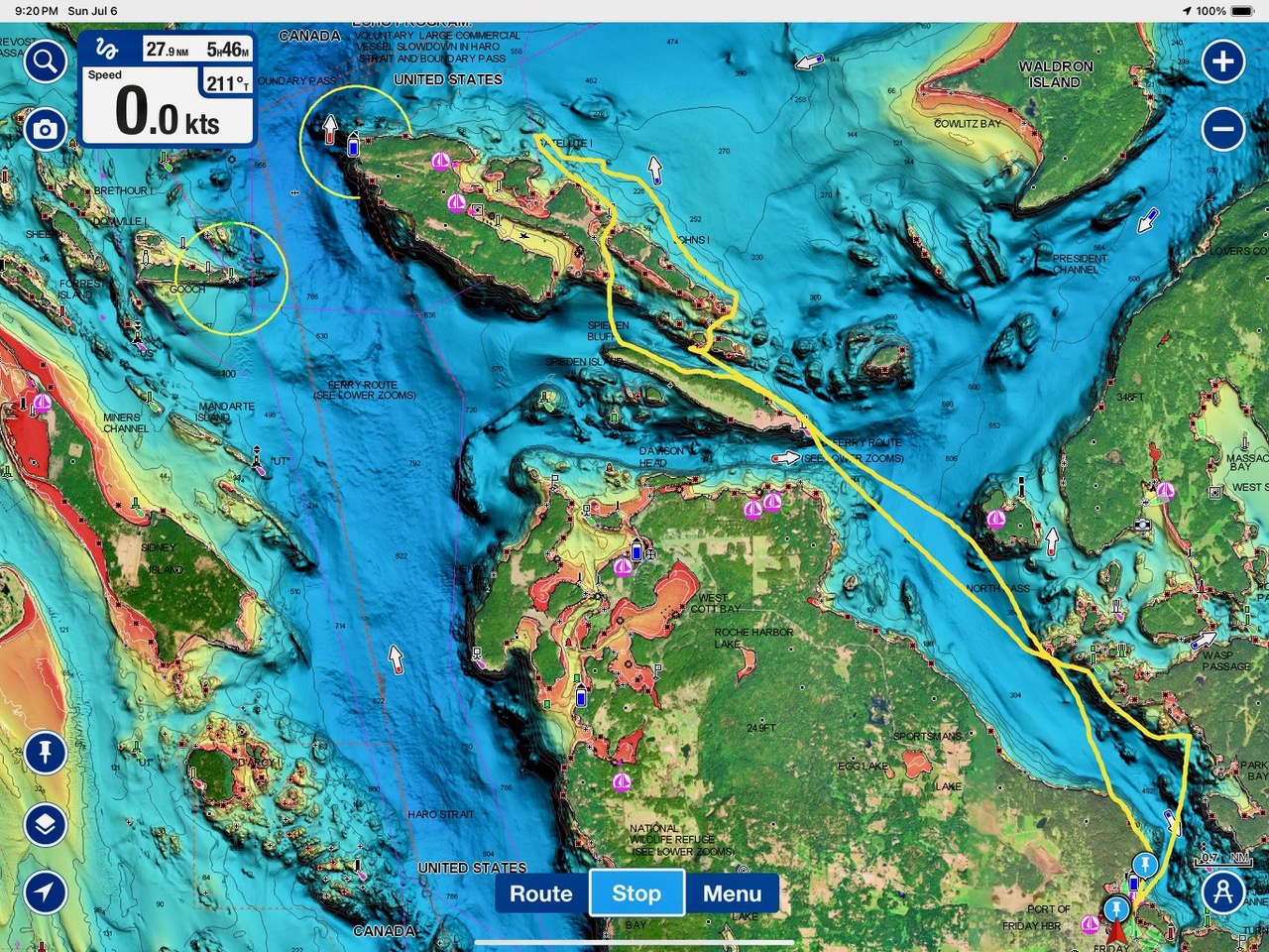Tap the 211°T heading value

tap(228, 84)
